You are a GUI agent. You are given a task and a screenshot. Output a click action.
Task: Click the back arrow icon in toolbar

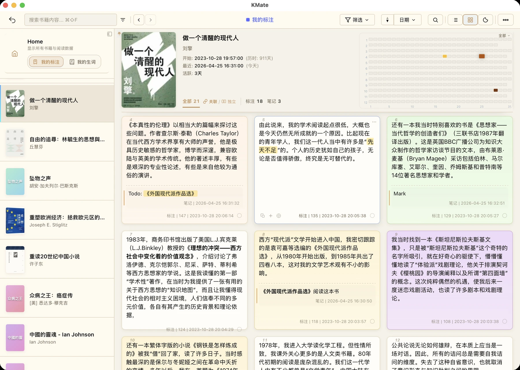pos(12,20)
